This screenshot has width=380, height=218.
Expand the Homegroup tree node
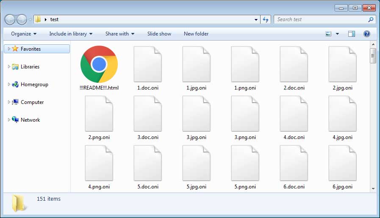click(x=9, y=84)
